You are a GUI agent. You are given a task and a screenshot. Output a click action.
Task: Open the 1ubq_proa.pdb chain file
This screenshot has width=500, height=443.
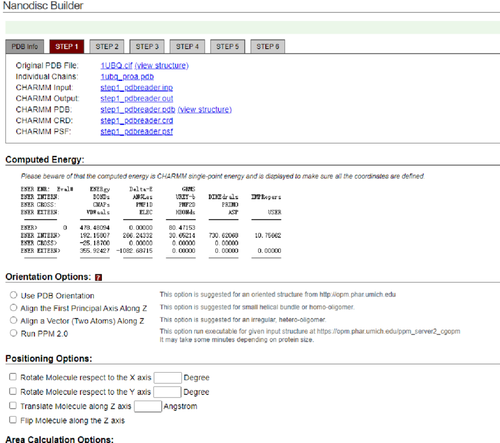[127, 77]
